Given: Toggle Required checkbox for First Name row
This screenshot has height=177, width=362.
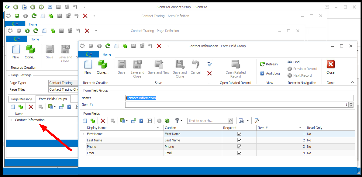Looking at the screenshot, I should coord(239,134).
